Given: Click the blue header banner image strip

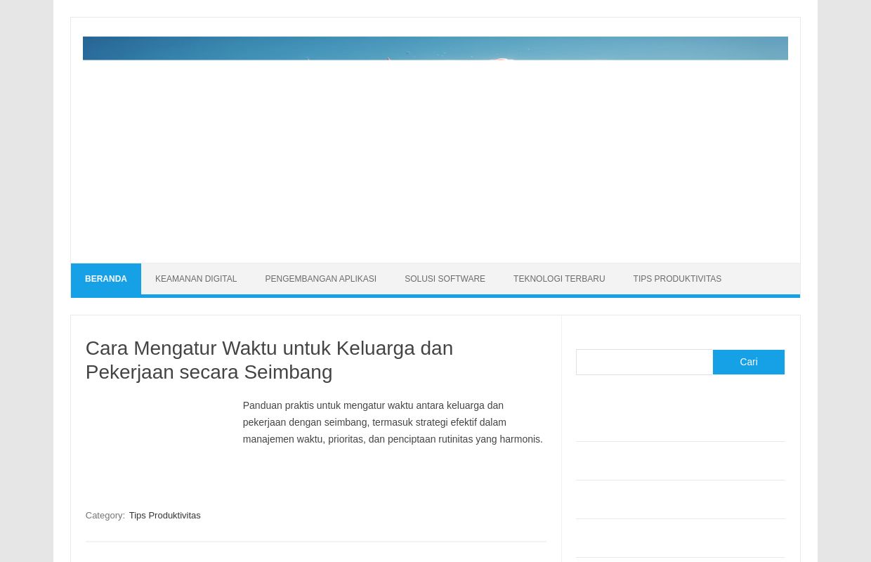Looking at the screenshot, I should [x=435, y=48].
